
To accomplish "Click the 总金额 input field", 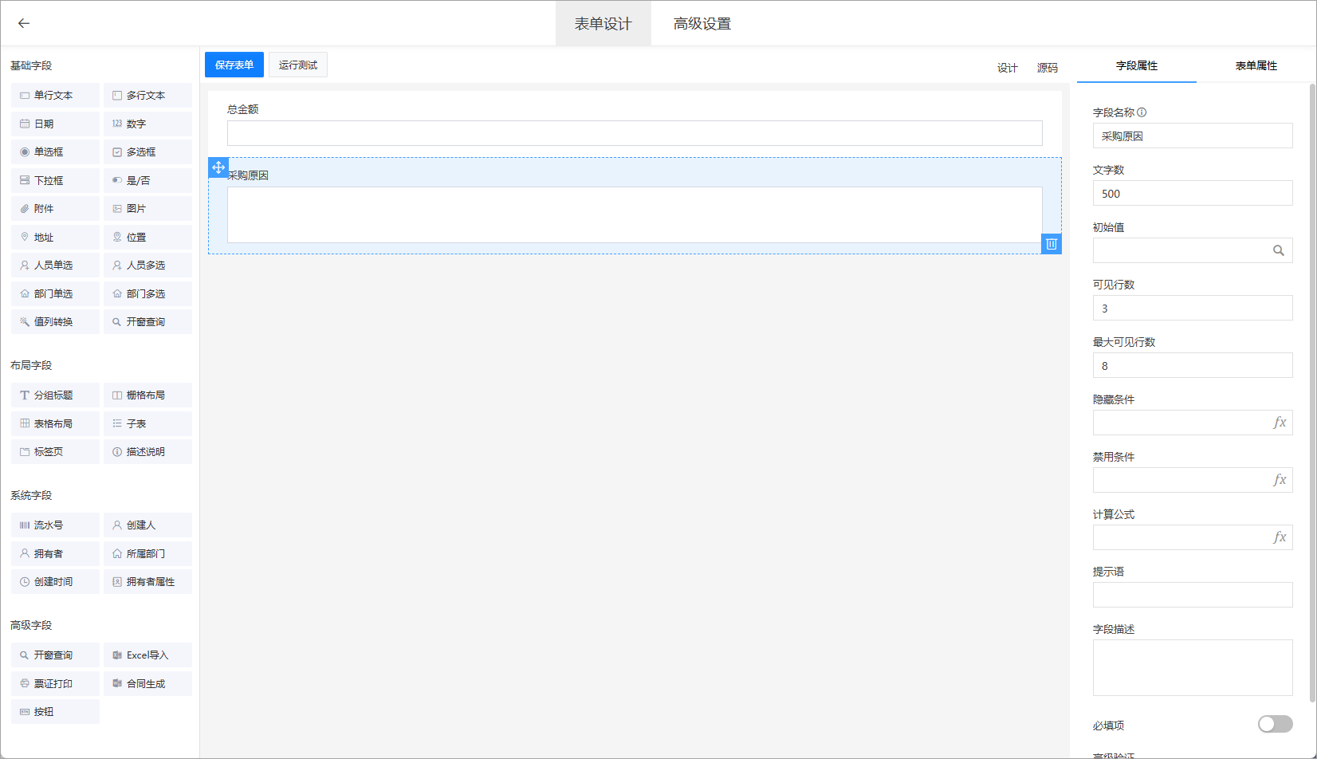I will pyautogui.click(x=634, y=133).
